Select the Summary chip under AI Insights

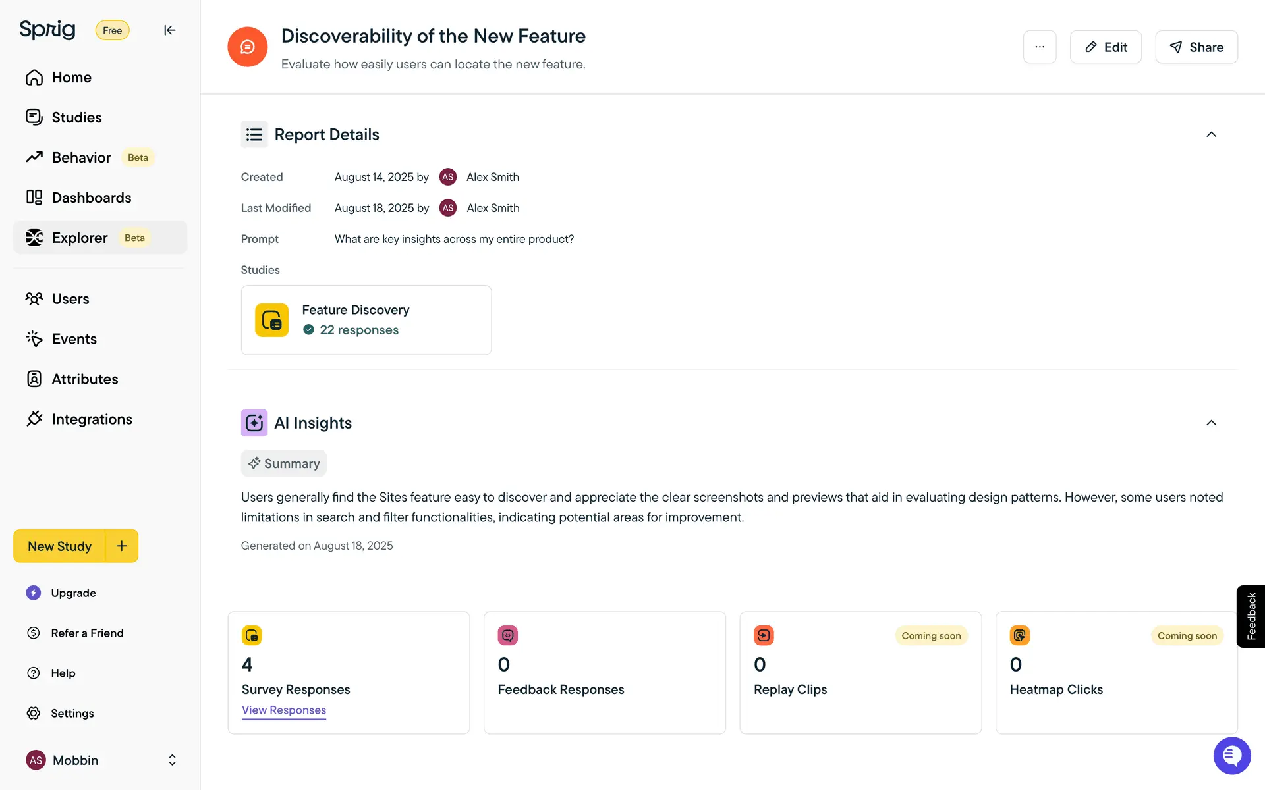[x=283, y=463]
